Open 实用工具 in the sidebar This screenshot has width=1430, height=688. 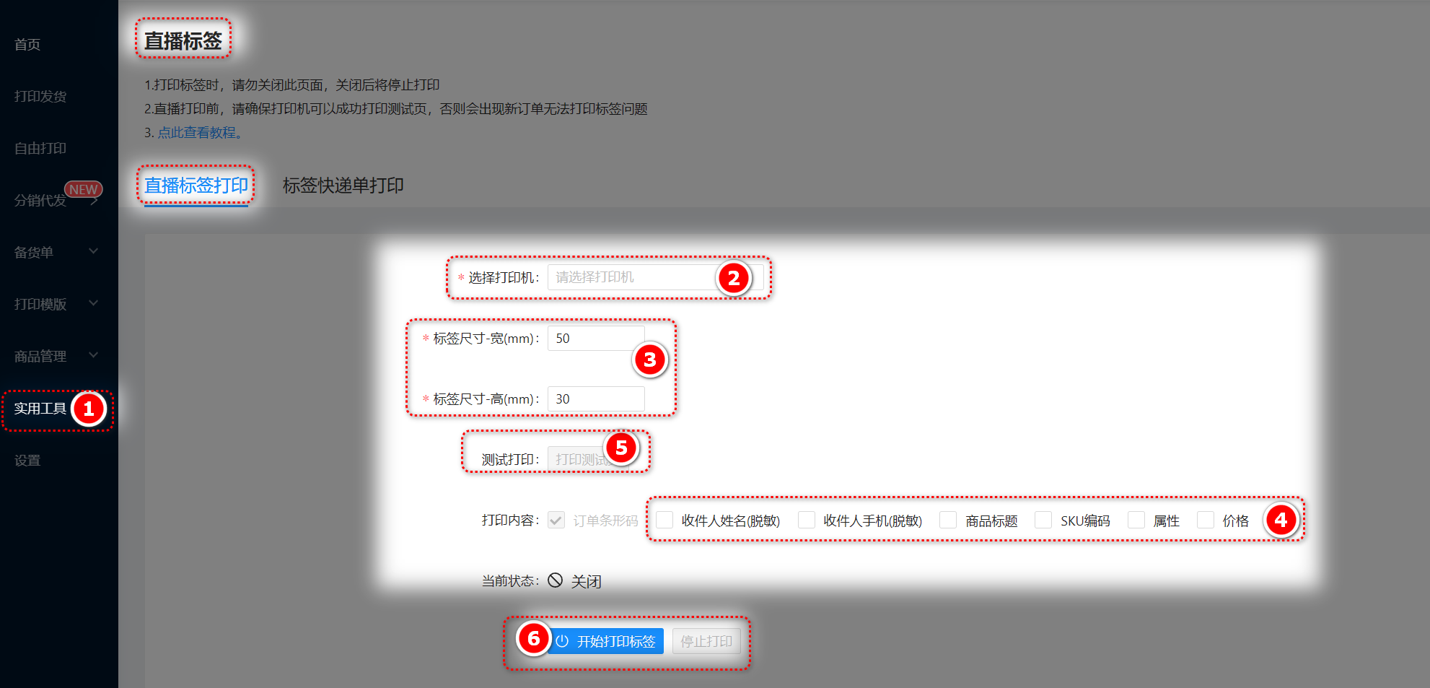[x=40, y=409]
